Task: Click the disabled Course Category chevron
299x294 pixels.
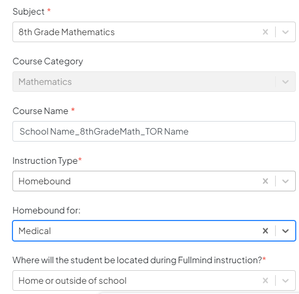Action: (x=285, y=82)
